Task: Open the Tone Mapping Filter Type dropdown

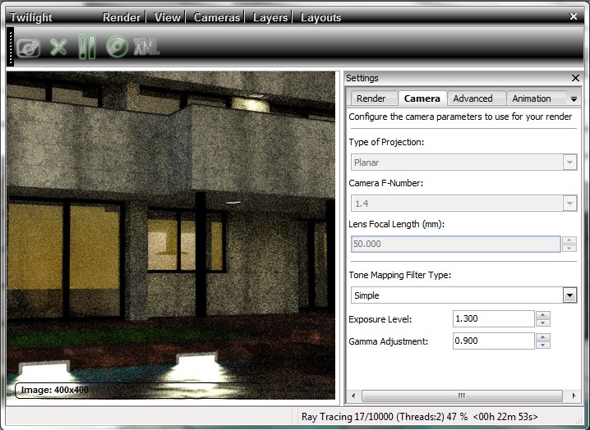Action: click(x=569, y=295)
